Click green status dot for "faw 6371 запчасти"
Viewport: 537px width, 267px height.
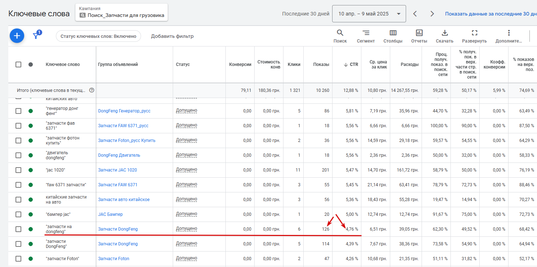tap(31, 185)
